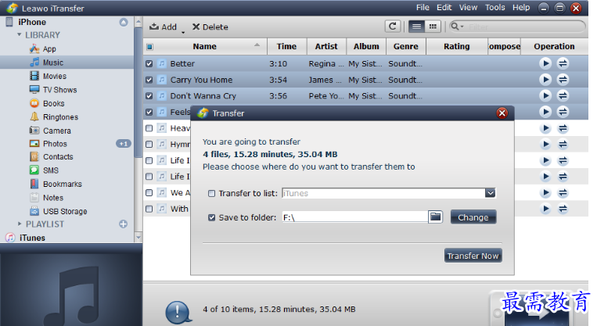This screenshot has height=326, width=597.
Task: Expand the PLAYLIST tree section
Action: [x=20, y=224]
